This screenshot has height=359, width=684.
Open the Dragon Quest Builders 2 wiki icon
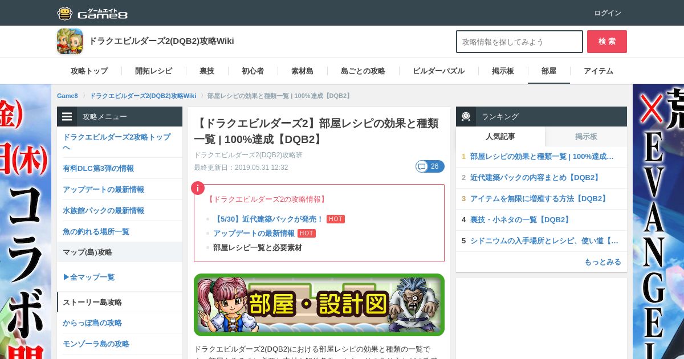70,41
